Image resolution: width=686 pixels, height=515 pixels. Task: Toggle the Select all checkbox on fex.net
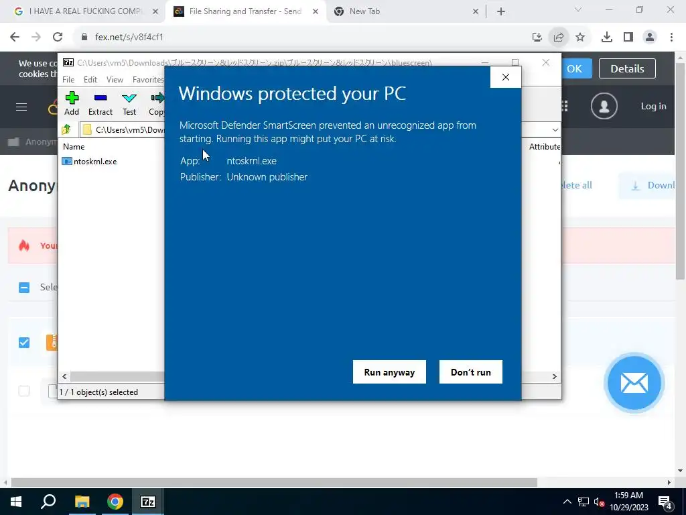[x=24, y=287]
